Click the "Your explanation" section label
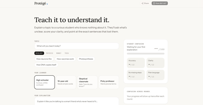The height and width of the screenshot is (105, 203). 42,95
